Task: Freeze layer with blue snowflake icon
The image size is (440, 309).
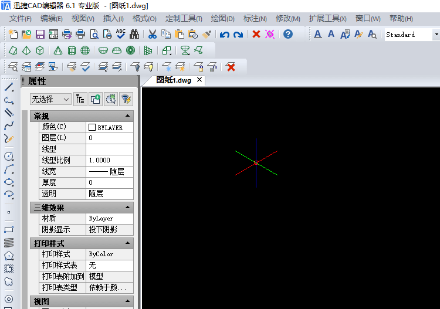Action: (167, 67)
